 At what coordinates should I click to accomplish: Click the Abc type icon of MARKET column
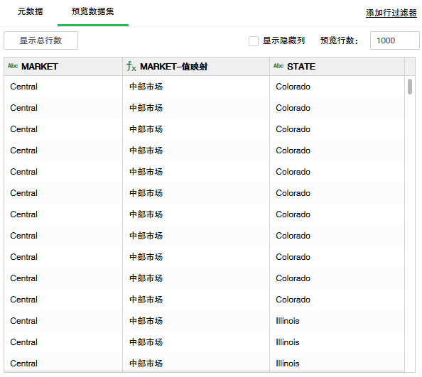[x=13, y=66]
